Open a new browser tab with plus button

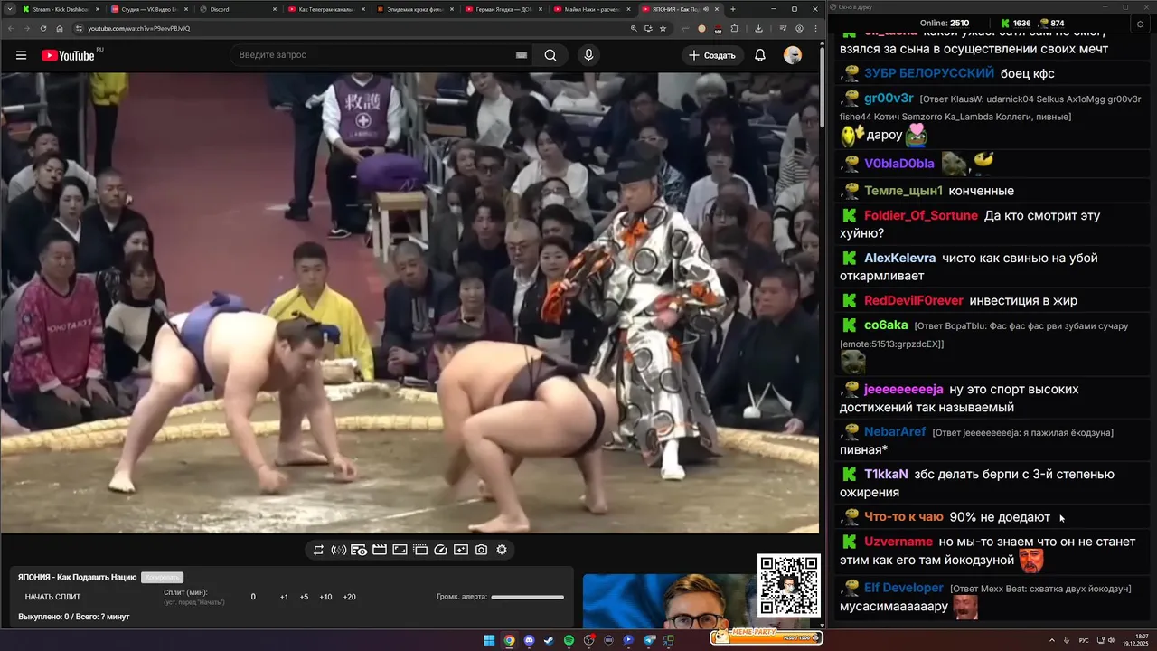click(x=733, y=9)
